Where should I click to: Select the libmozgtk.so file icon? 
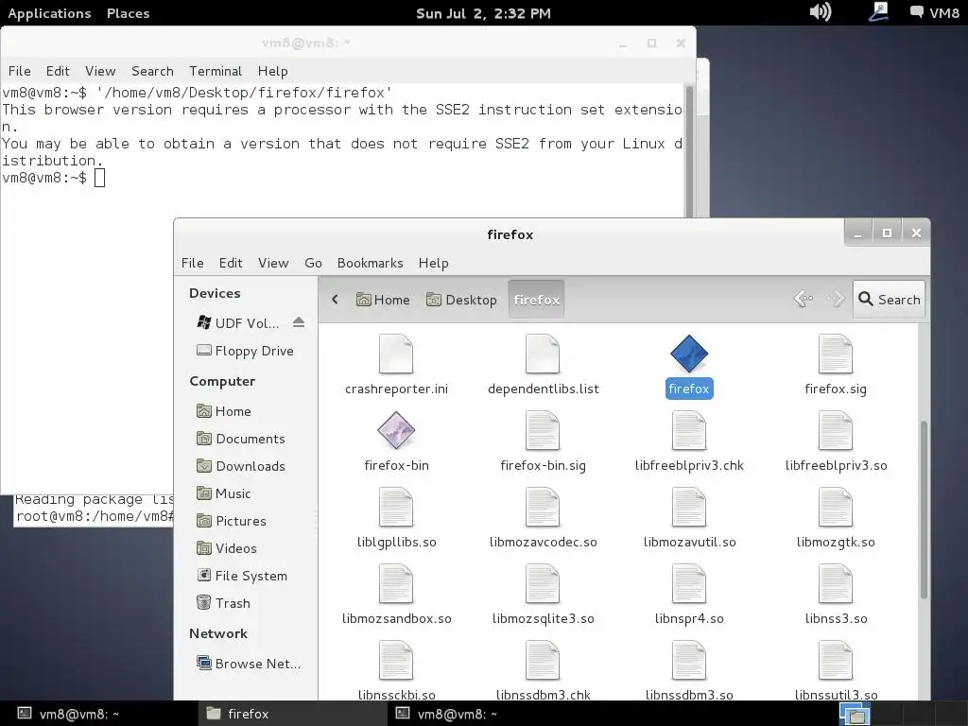click(x=836, y=507)
